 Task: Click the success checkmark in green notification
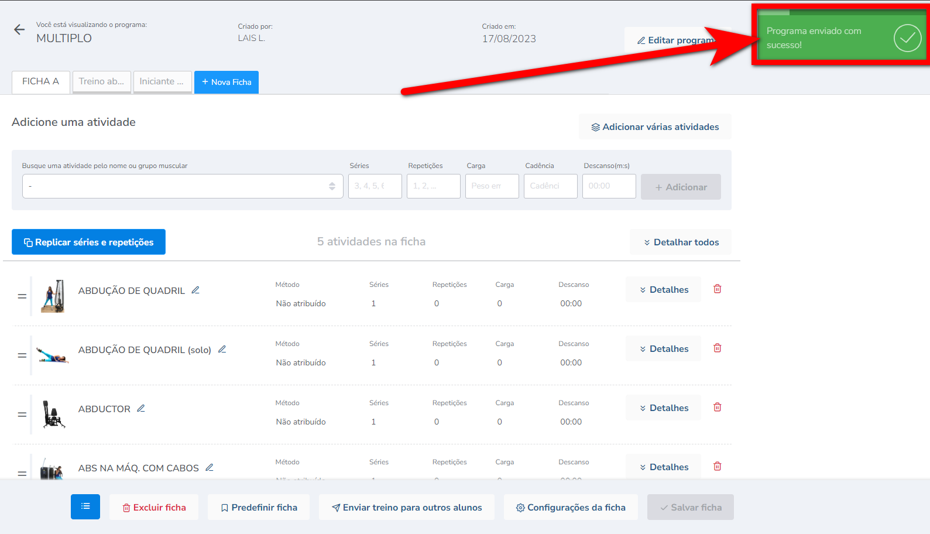tap(907, 38)
